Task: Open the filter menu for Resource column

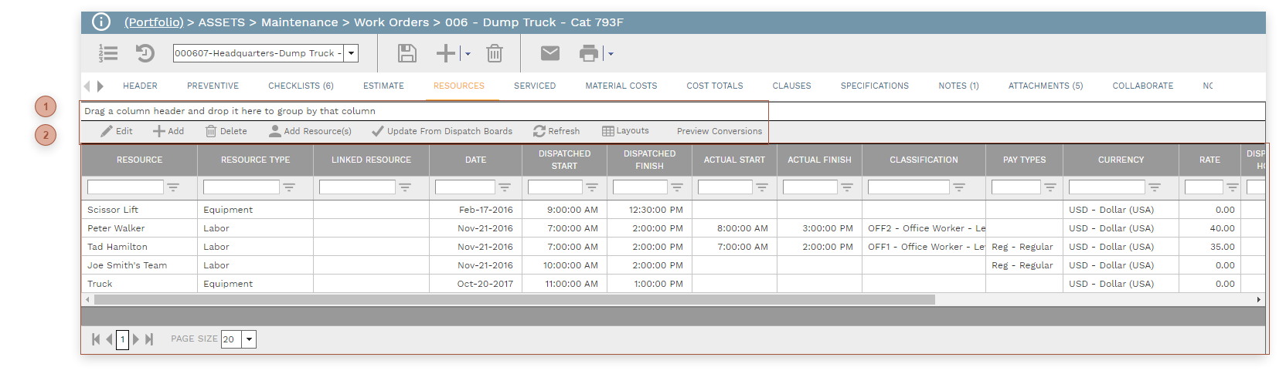Action: coord(173,187)
